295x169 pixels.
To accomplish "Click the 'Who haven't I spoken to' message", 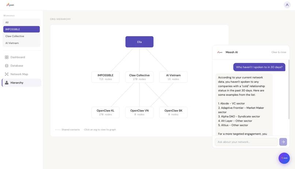I will (x=259, y=67).
